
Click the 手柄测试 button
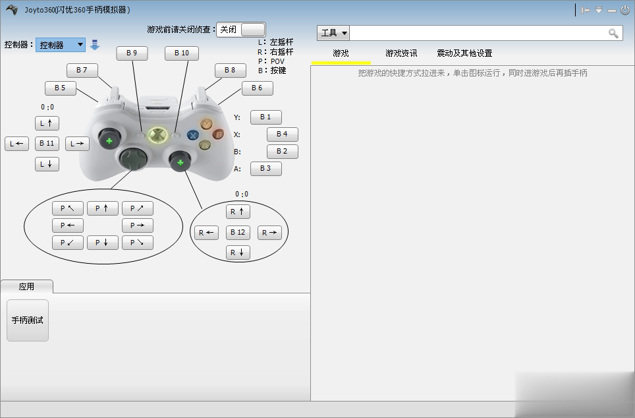(x=27, y=320)
